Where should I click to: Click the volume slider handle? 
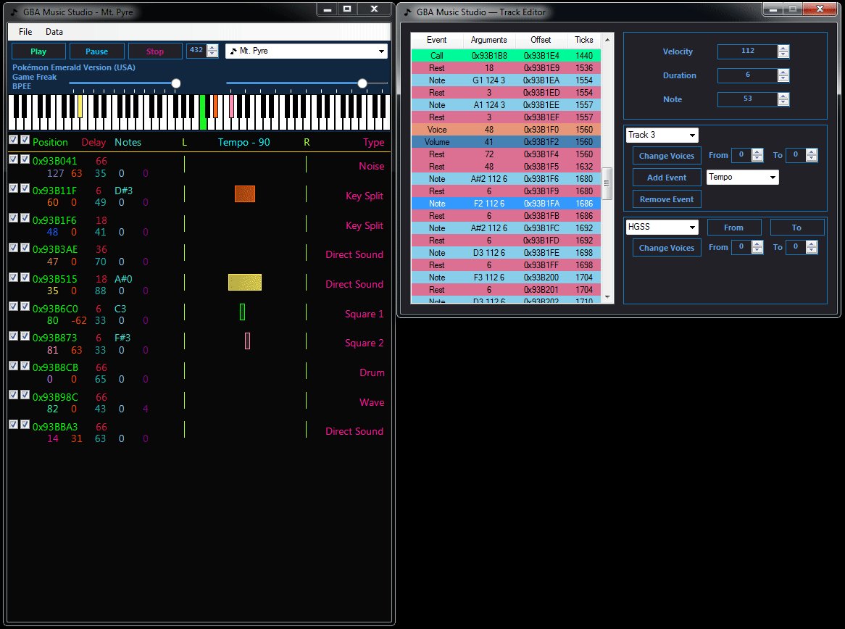coord(175,83)
